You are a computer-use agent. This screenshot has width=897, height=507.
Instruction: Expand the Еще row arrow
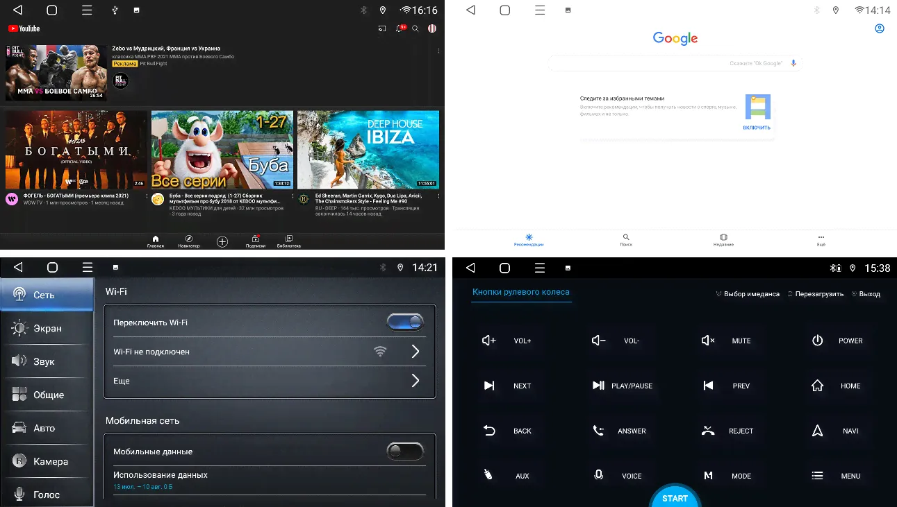point(415,380)
